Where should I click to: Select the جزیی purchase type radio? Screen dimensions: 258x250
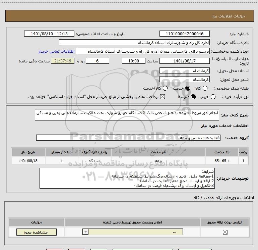click(x=213, y=97)
